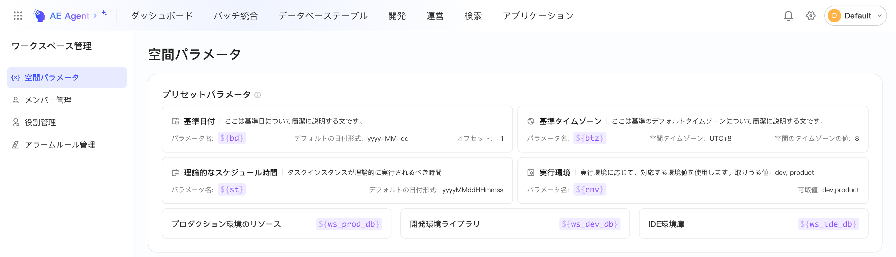Go to the データベーステーブル tab
The width and height of the screenshot is (896, 257).
point(323,16)
